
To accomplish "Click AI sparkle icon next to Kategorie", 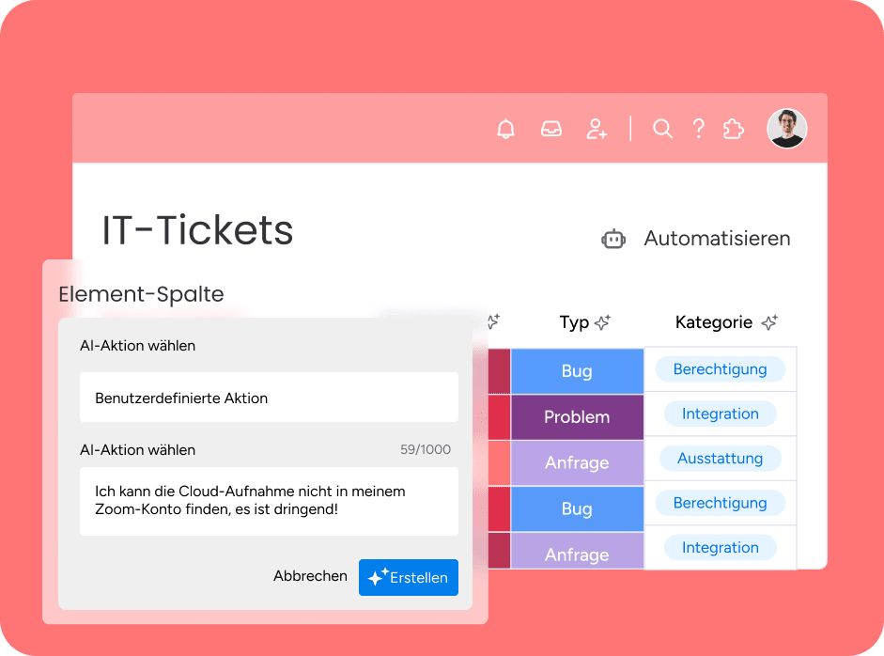I will [x=769, y=322].
